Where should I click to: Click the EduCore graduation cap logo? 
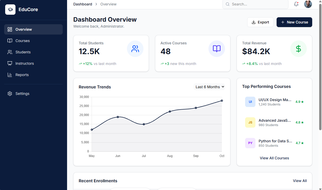[10, 10]
